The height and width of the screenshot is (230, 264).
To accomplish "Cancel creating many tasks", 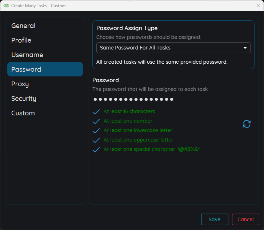I will (245, 219).
